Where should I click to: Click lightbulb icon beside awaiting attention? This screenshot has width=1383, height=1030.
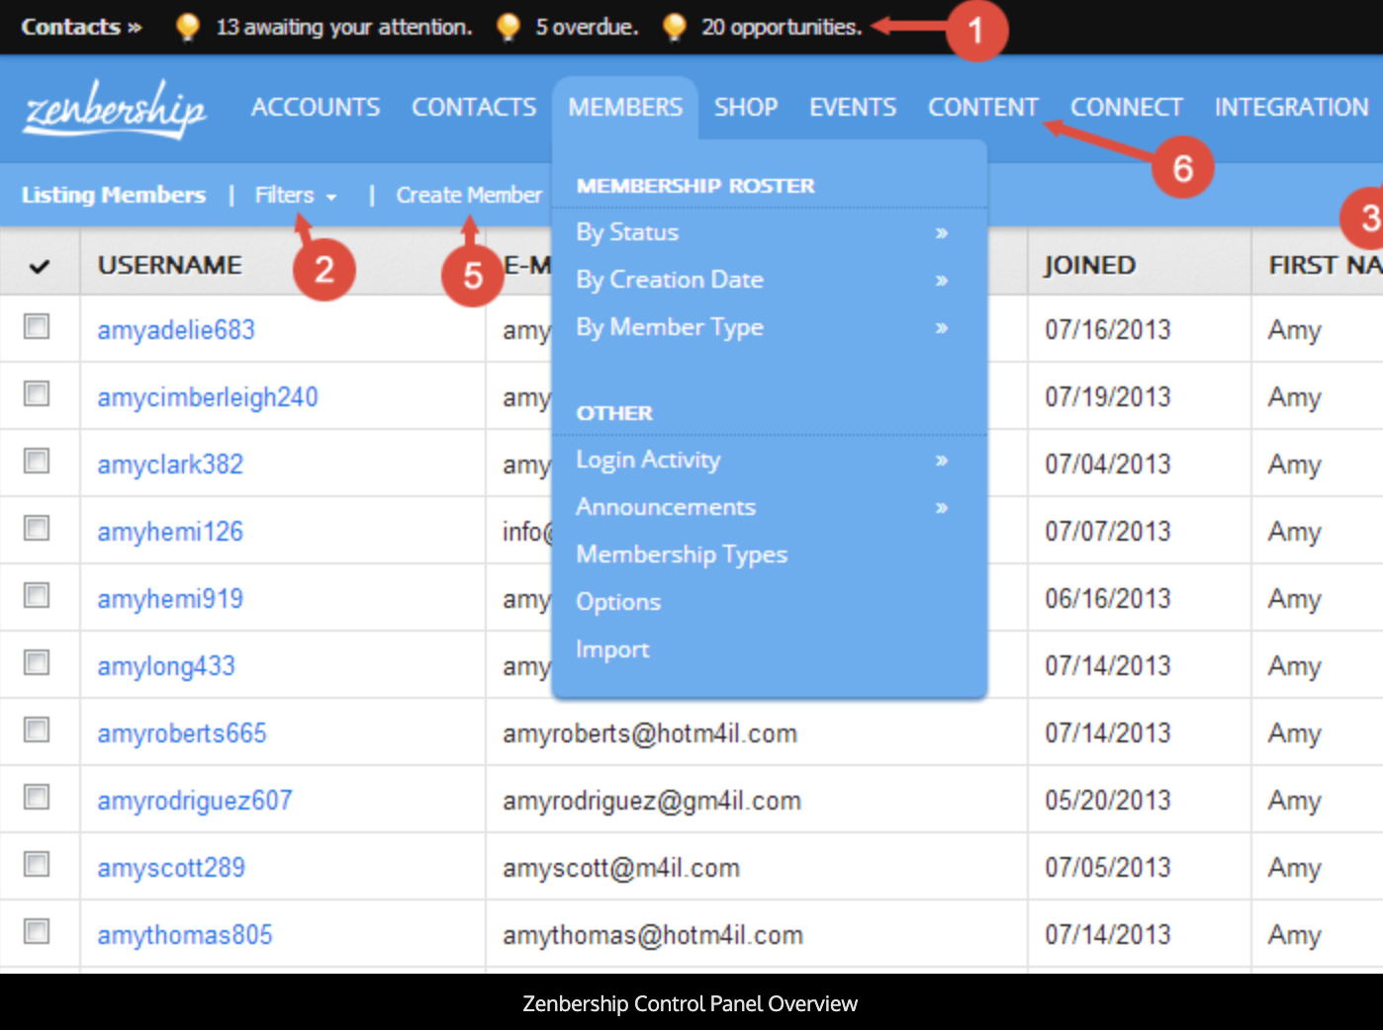[x=187, y=27]
